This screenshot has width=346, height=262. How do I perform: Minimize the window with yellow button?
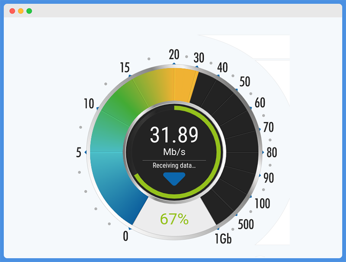point(21,11)
